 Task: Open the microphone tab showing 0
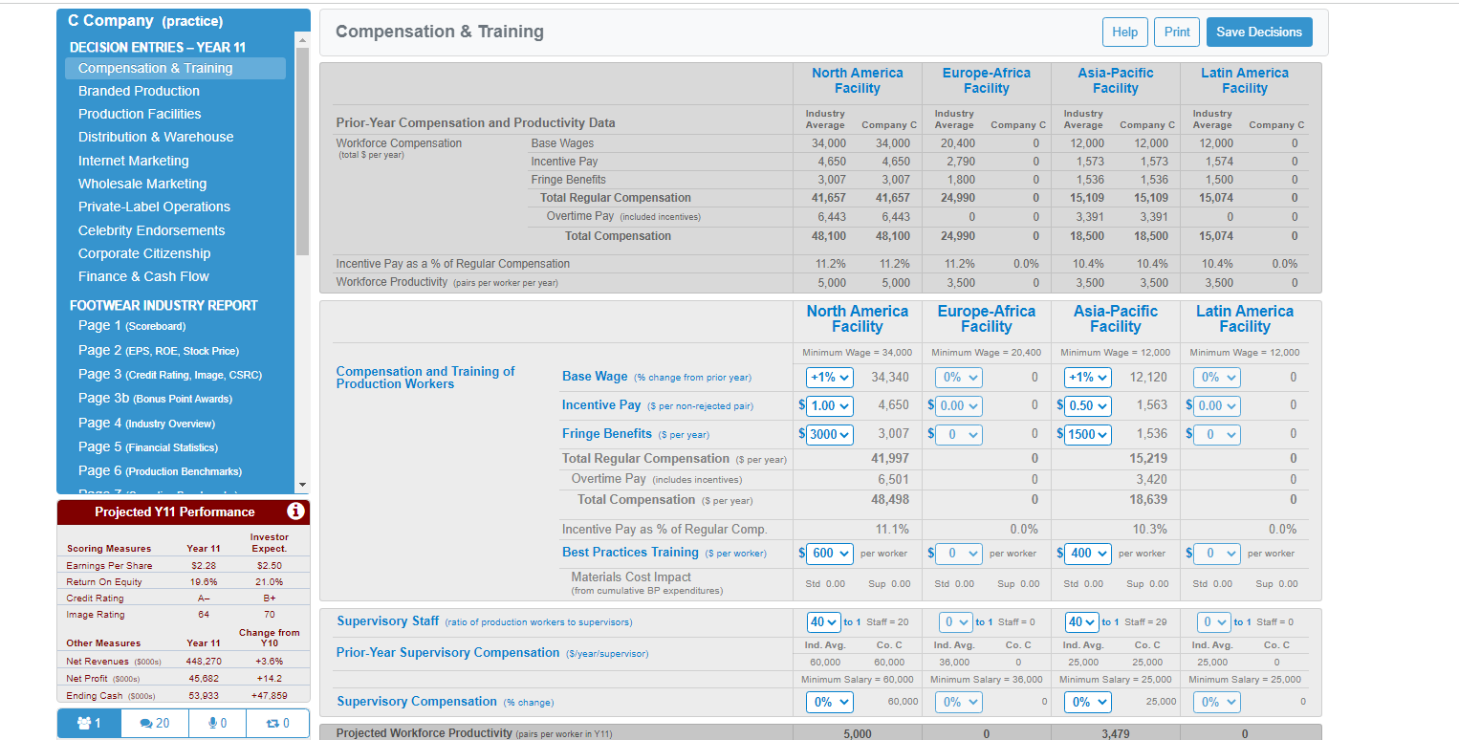point(216,724)
